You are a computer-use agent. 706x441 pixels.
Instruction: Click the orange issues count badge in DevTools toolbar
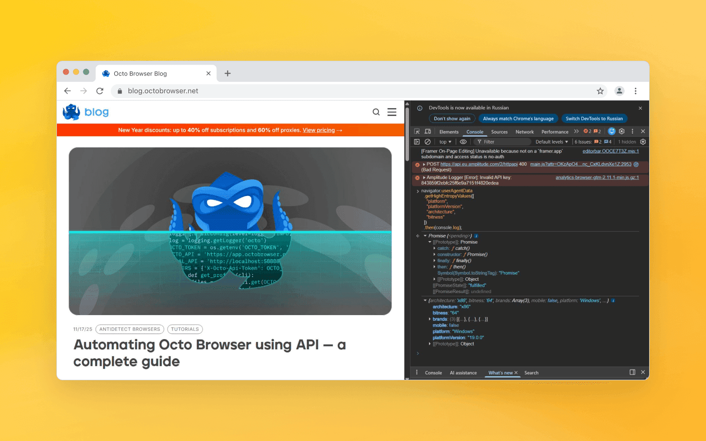click(x=597, y=131)
